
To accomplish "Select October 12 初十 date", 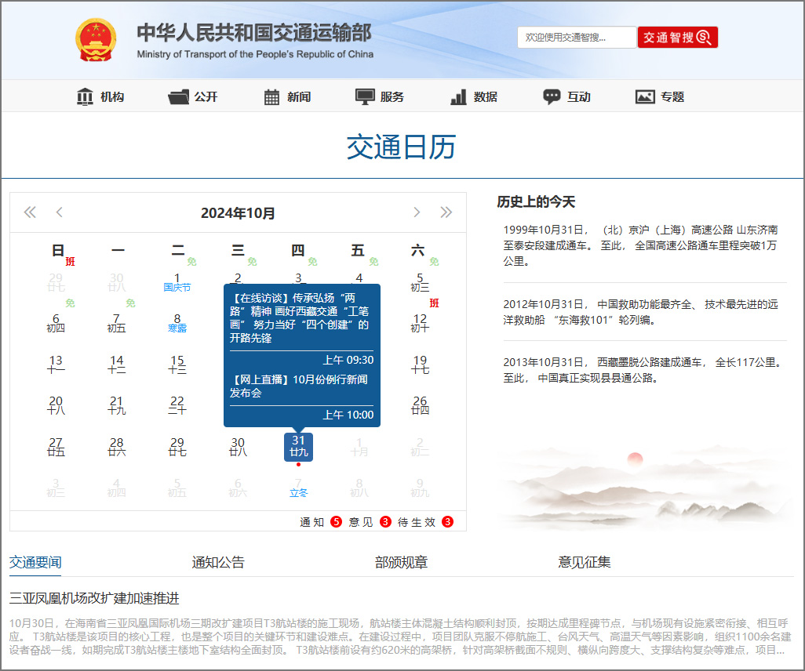I will pos(420,324).
